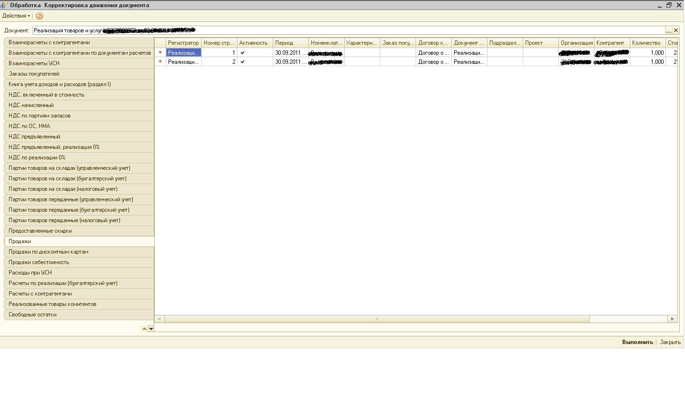Click the Выполнить button
Image resolution: width=685 pixels, height=393 pixels.
click(x=637, y=342)
